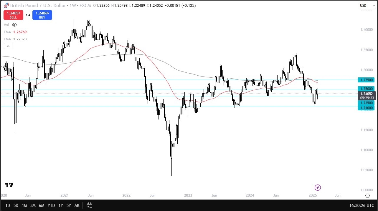Open the price scale settings gear
378x211 pixels.
click(367, 195)
